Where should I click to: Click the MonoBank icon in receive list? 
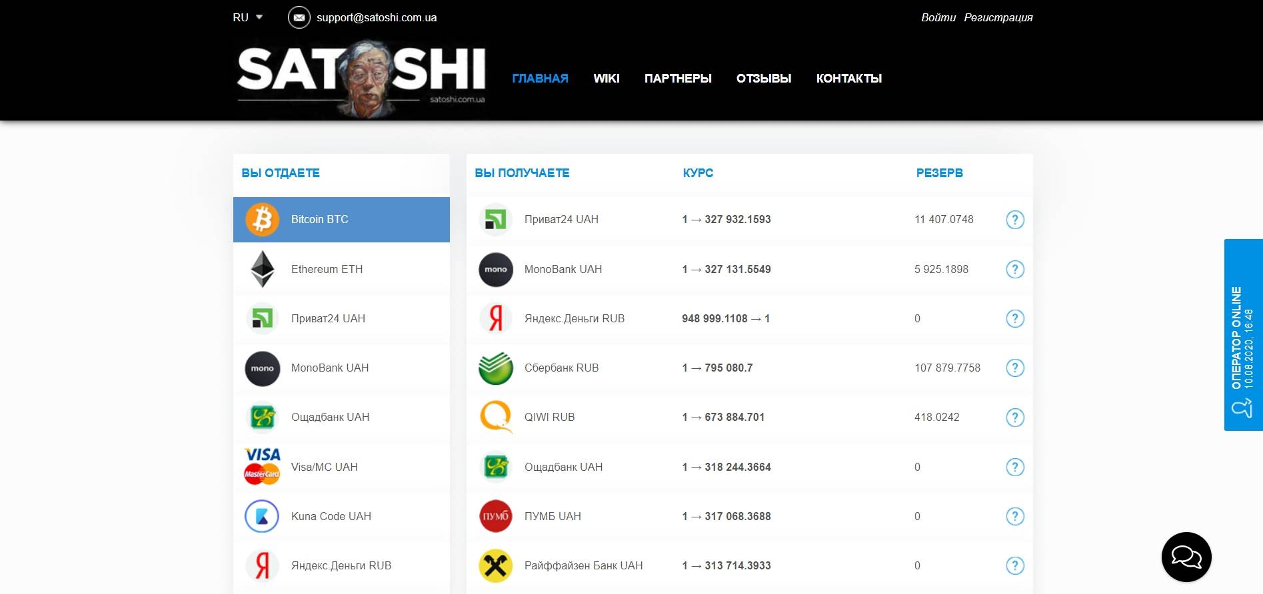[495, 270]
